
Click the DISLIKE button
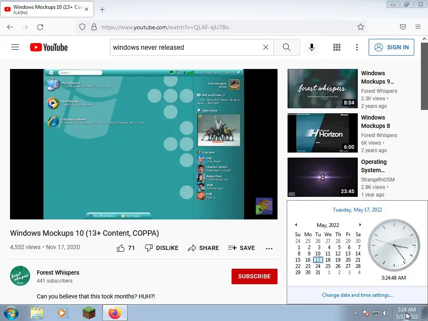pos(162,248)
